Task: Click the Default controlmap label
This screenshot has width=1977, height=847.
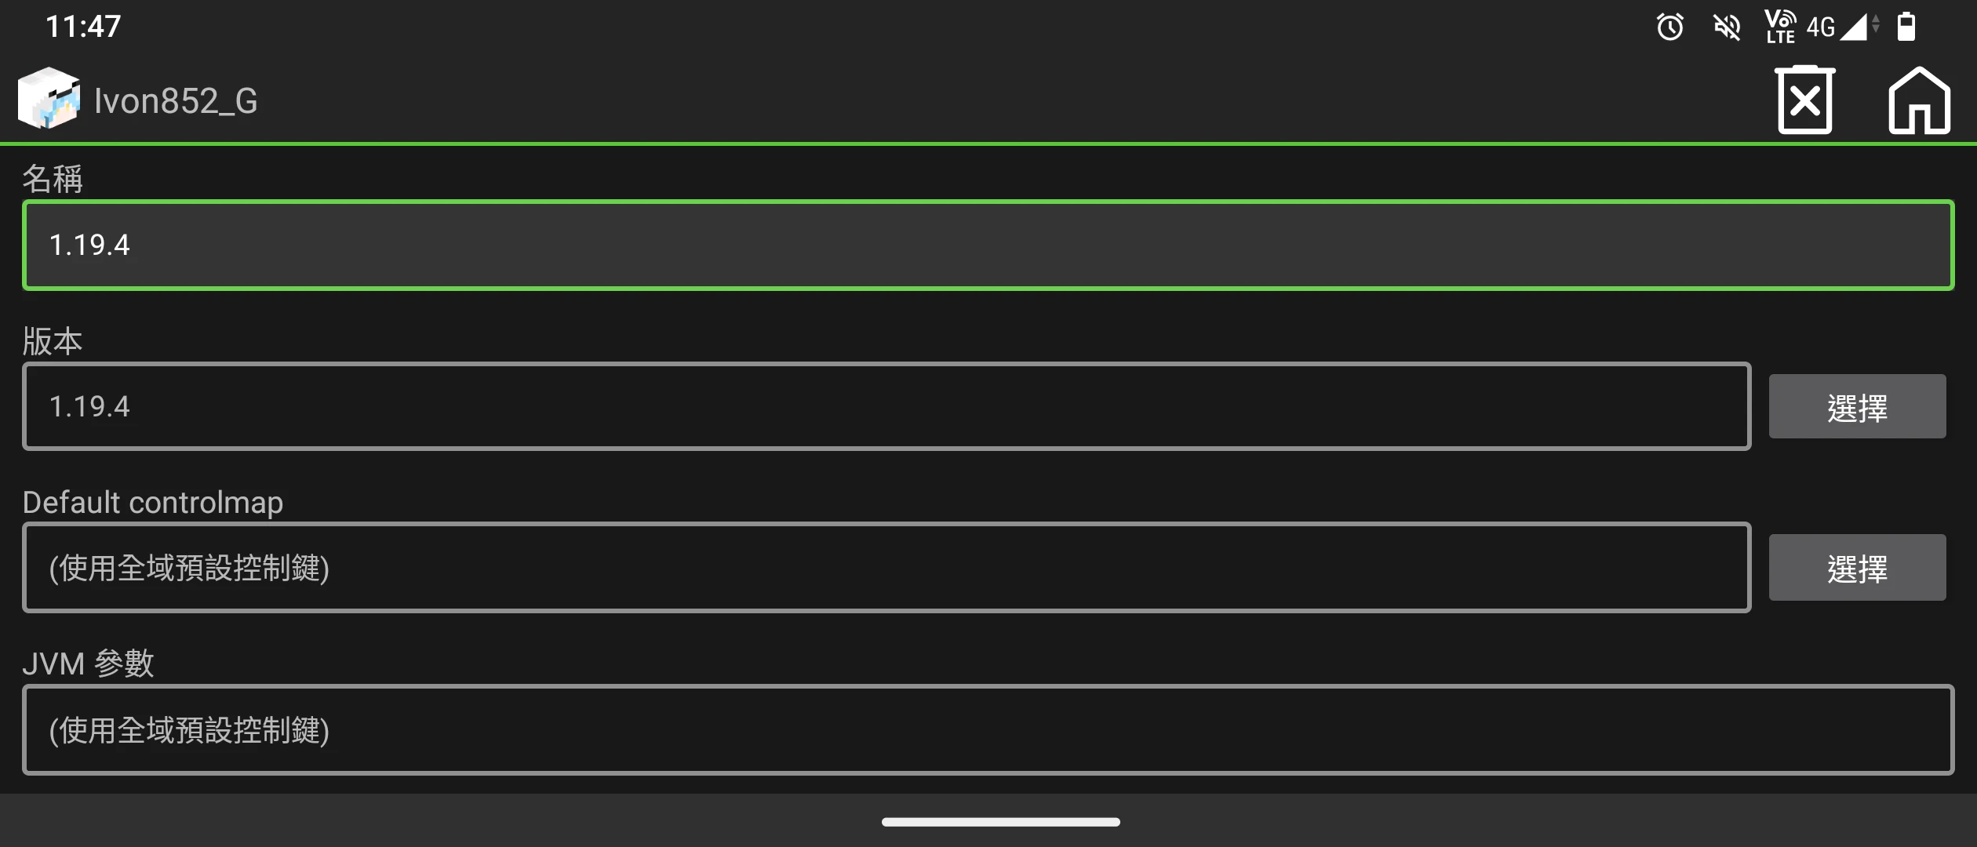Action: click(x=153, y=503)
